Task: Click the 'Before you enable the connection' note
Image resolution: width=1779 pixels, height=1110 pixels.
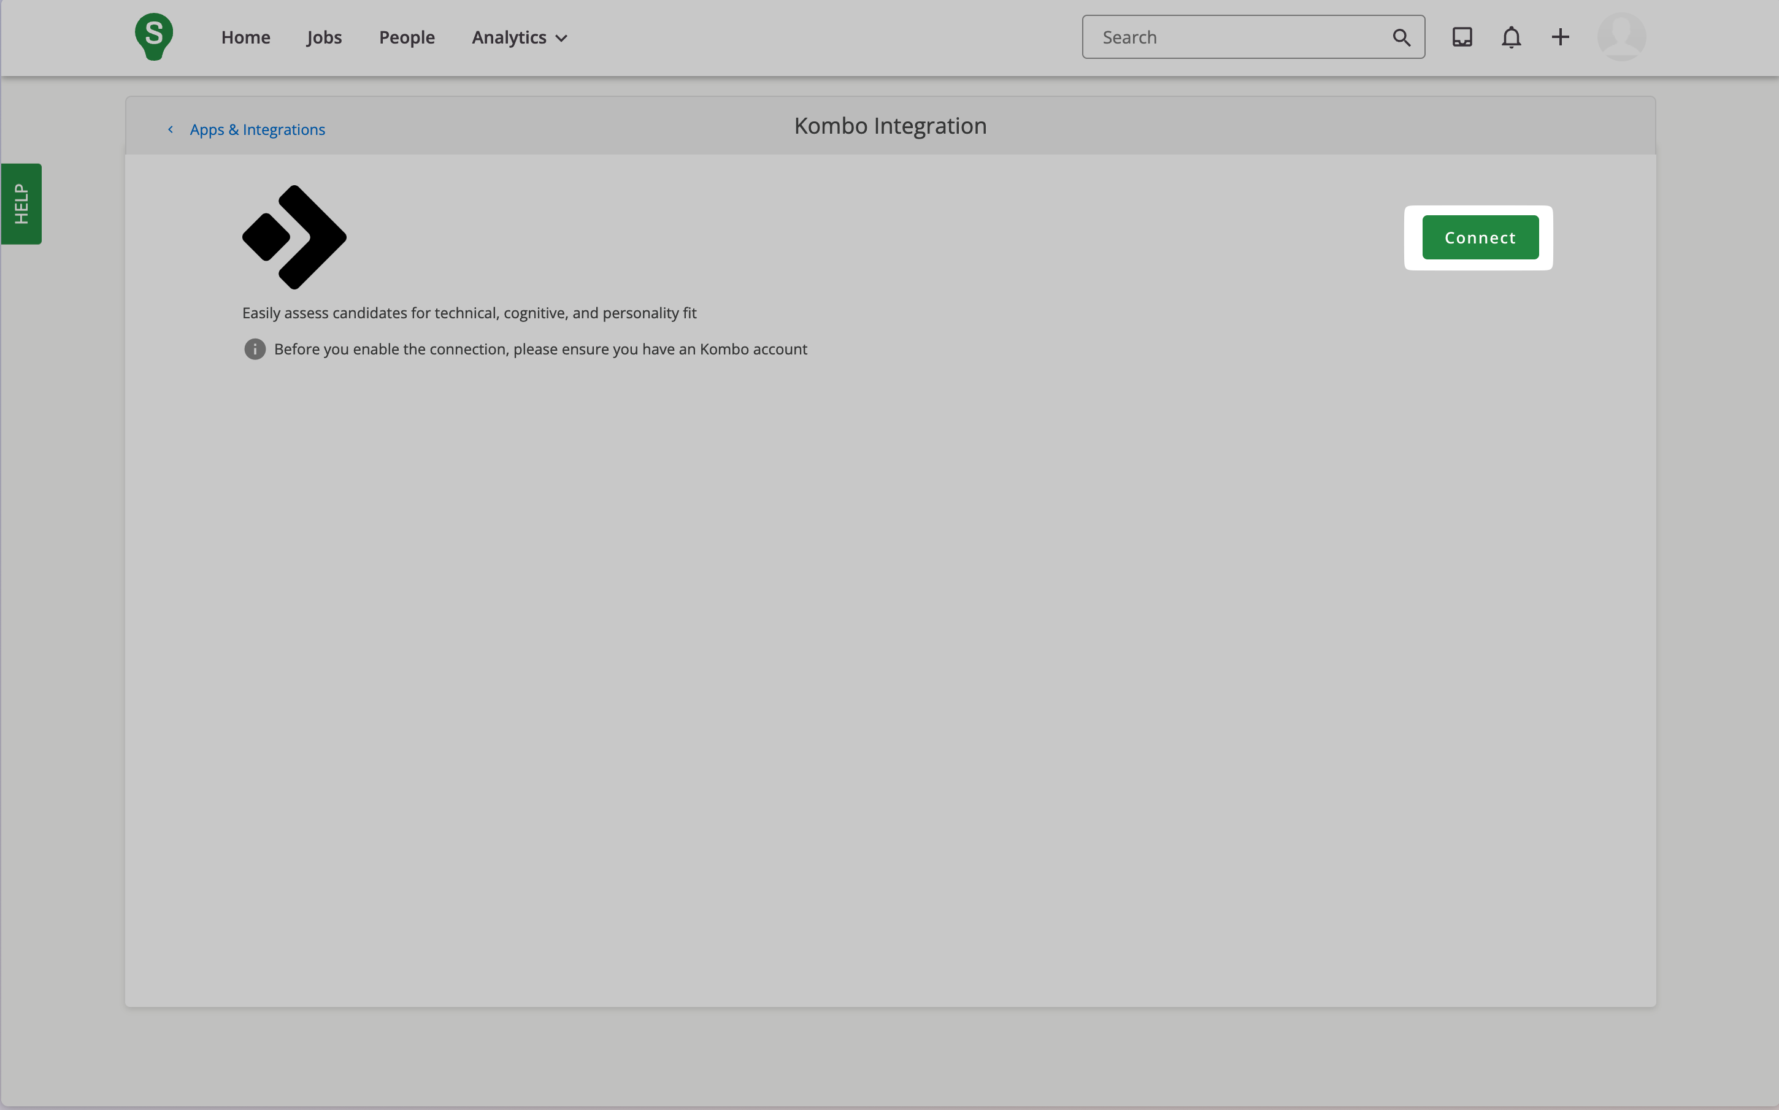Action: (540, 350)
